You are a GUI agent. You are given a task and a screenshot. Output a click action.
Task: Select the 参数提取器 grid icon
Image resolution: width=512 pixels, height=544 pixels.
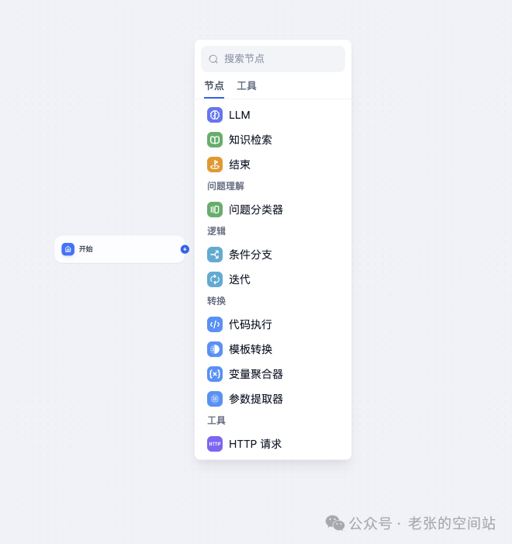[x=215, y=399]
